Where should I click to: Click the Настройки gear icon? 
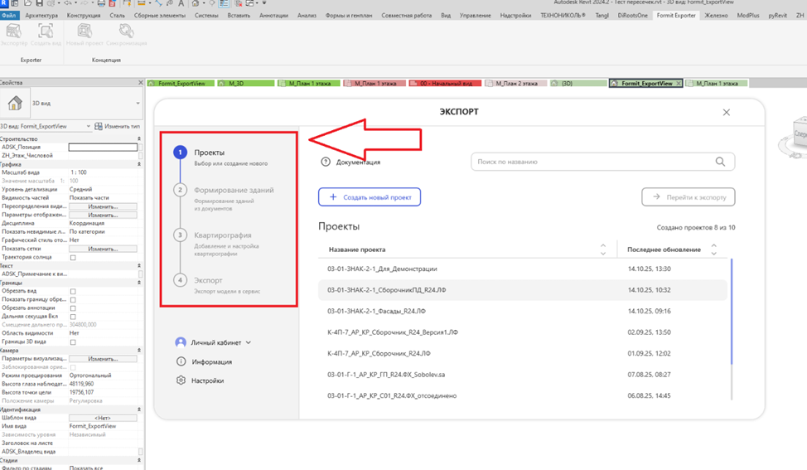181,380
